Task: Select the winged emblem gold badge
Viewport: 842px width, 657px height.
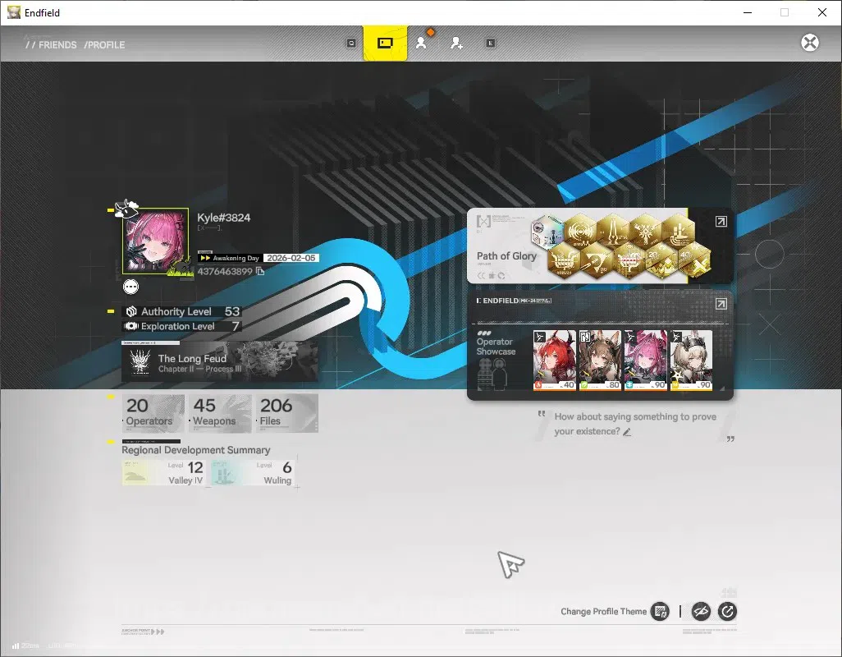Action: tap(645, 232)
